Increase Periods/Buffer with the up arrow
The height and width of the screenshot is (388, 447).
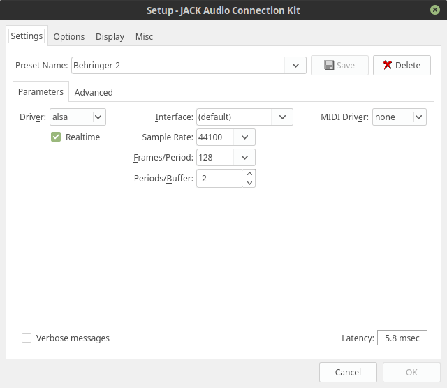[x=249, y=174]
